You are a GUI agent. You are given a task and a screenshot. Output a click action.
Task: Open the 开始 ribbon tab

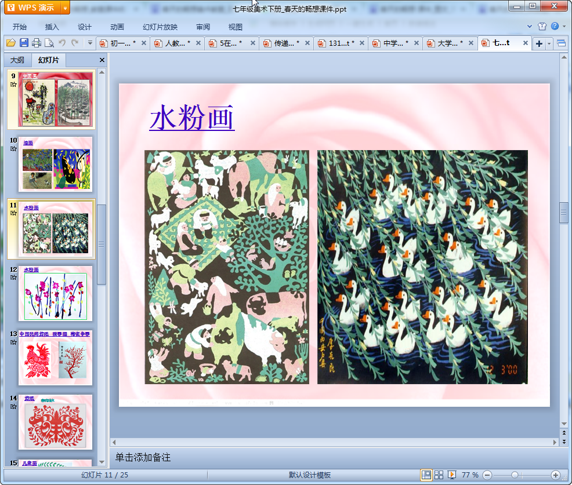pyautogui.click(x=19, y=27)
